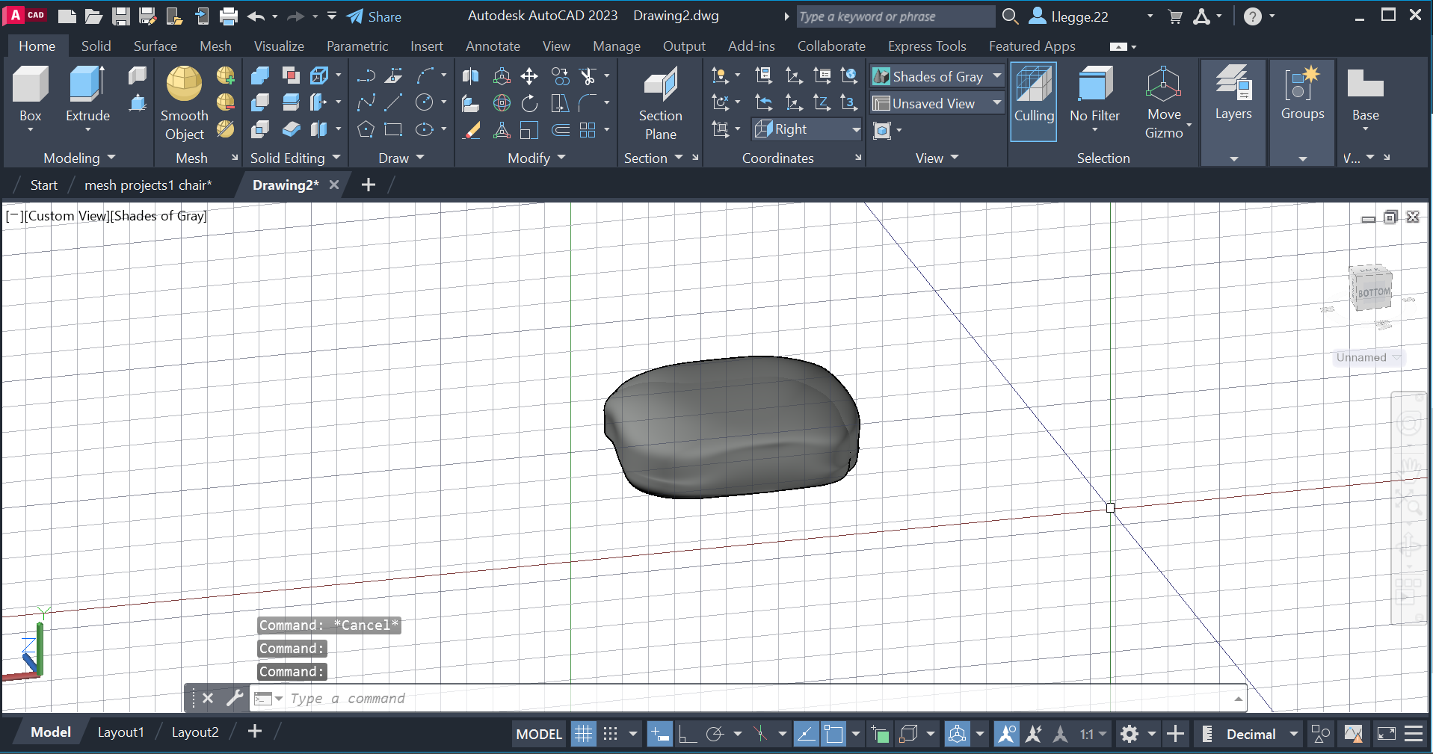Switch to the Solid ribbon tab
Viewport: 1433px width, 754px height.
(96, 46)
